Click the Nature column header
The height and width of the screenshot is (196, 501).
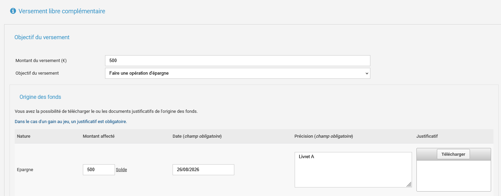click(24, 136)
